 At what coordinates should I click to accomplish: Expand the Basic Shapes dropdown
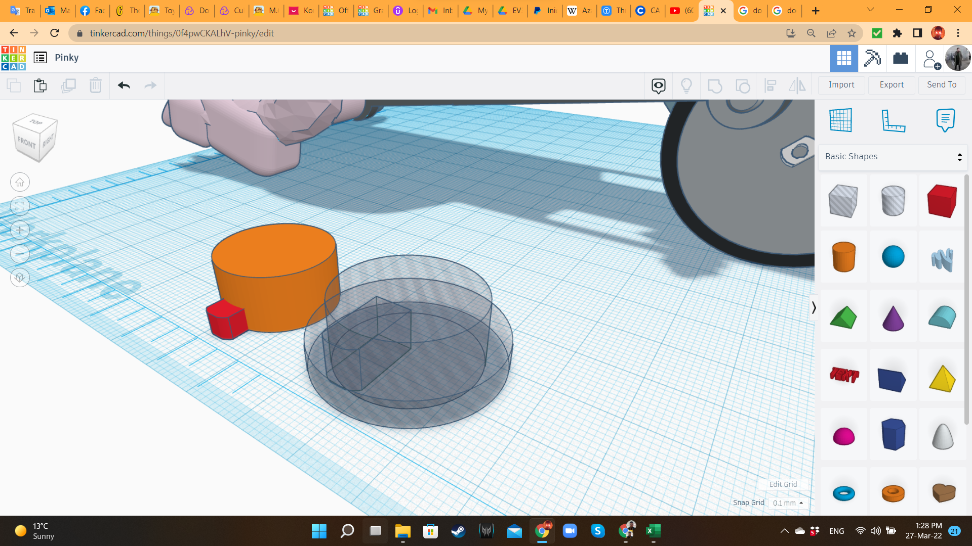[893, 157]
